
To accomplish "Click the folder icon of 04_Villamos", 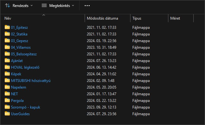I will pyautogui.click(x=7, y=47).
